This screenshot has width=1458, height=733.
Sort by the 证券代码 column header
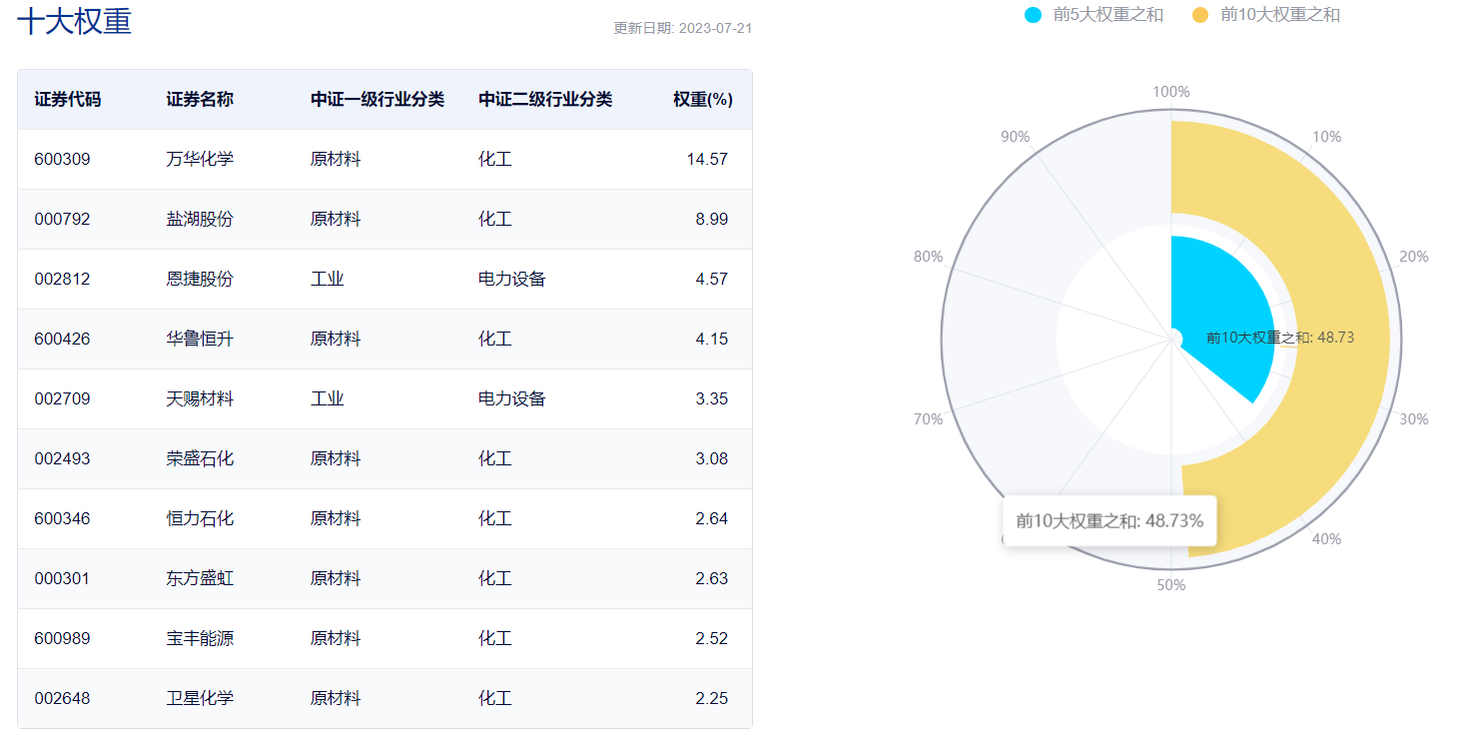click(x=68, y=100)
